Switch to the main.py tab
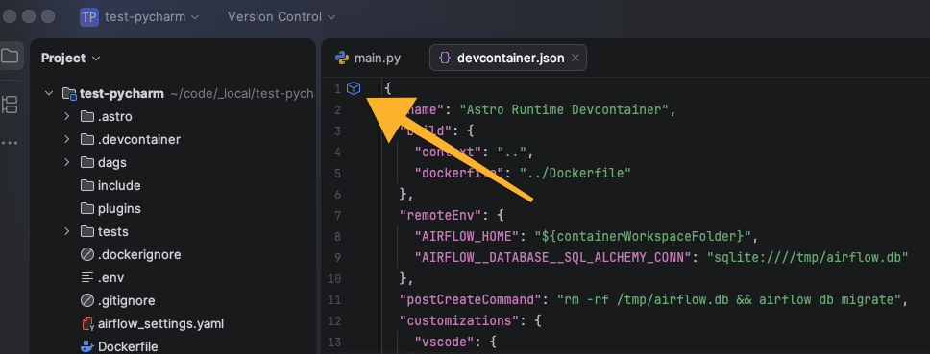This screenshot has height=354, width=930. (368, 58)
